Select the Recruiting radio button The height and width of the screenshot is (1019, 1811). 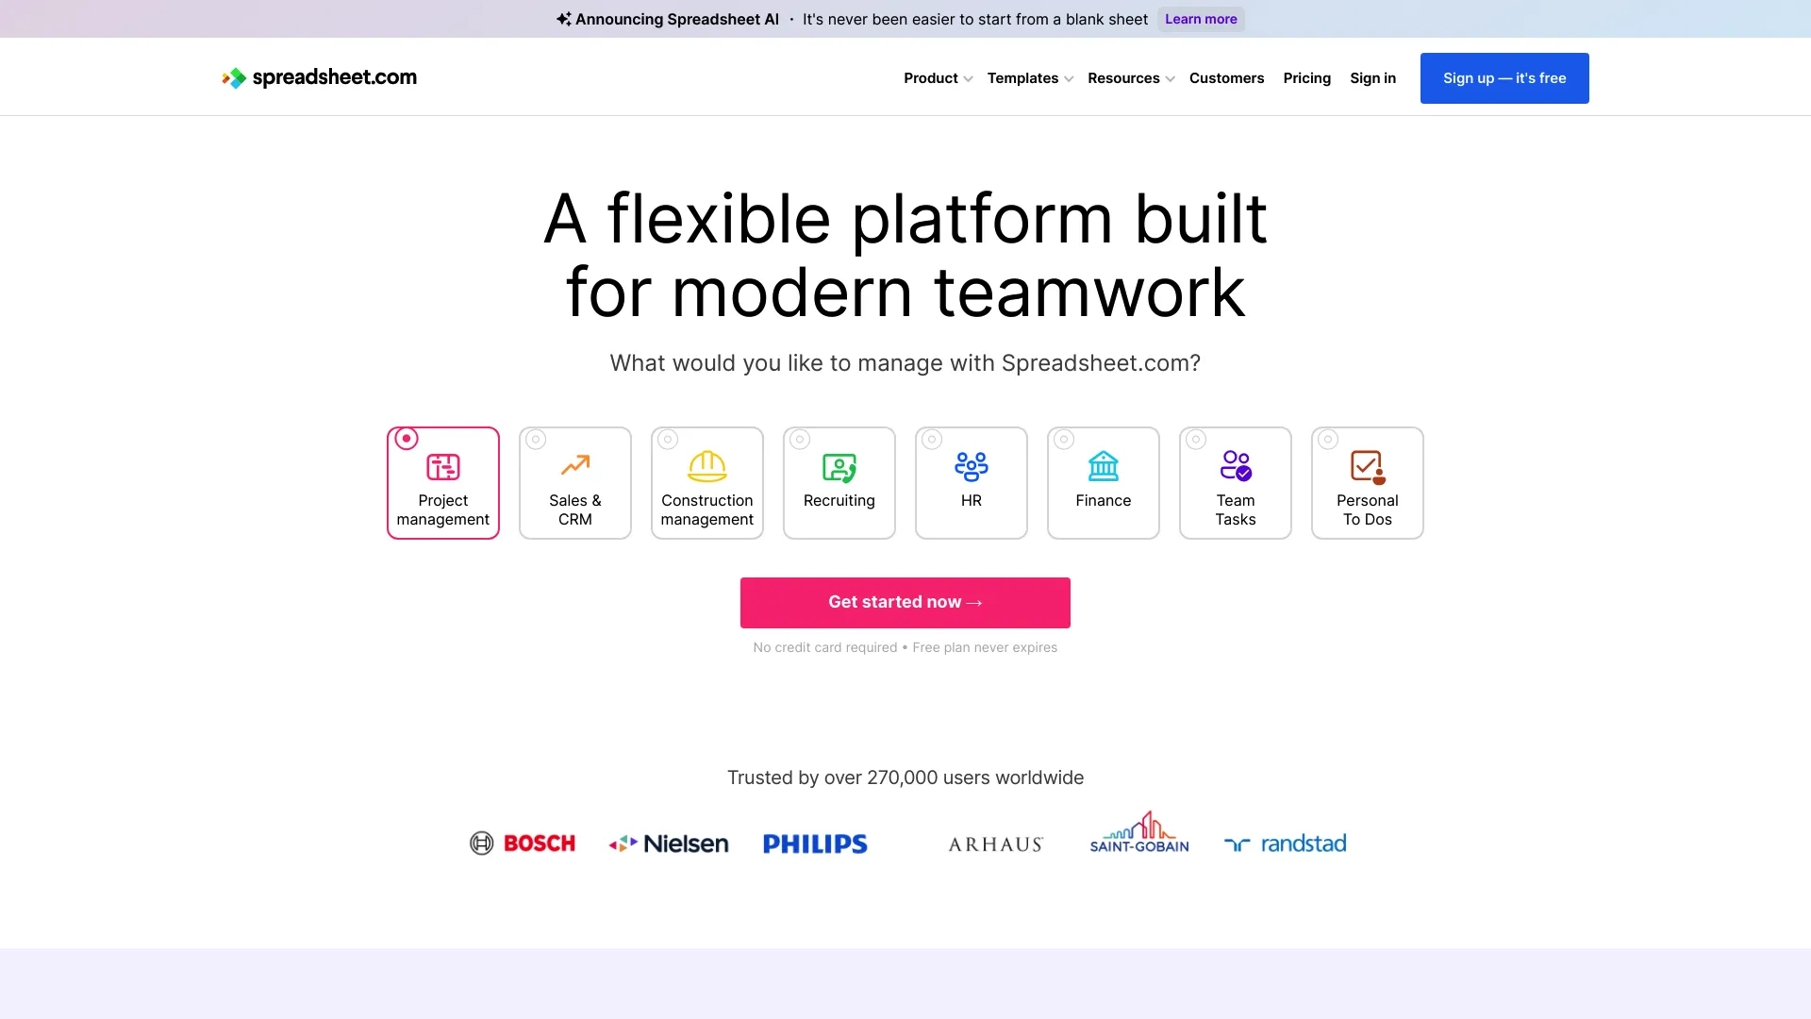tap(800, 440)
